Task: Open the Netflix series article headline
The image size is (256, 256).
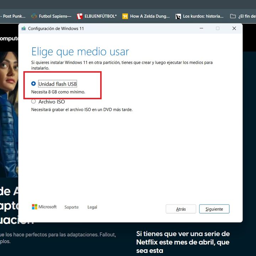Action: click(x=183, y=242)
